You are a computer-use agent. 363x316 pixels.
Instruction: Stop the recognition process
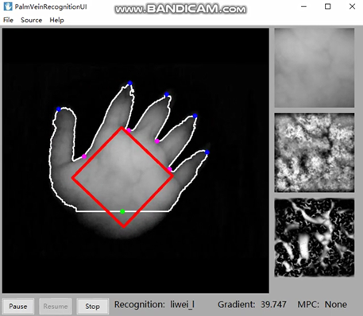92,306
